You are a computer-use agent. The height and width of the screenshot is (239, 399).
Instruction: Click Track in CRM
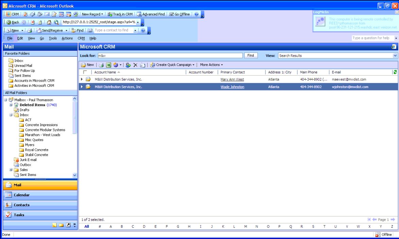click(x=120, y=14)
